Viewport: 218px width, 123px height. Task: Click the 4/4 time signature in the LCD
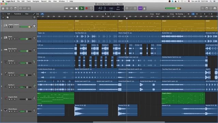point(118,7)
